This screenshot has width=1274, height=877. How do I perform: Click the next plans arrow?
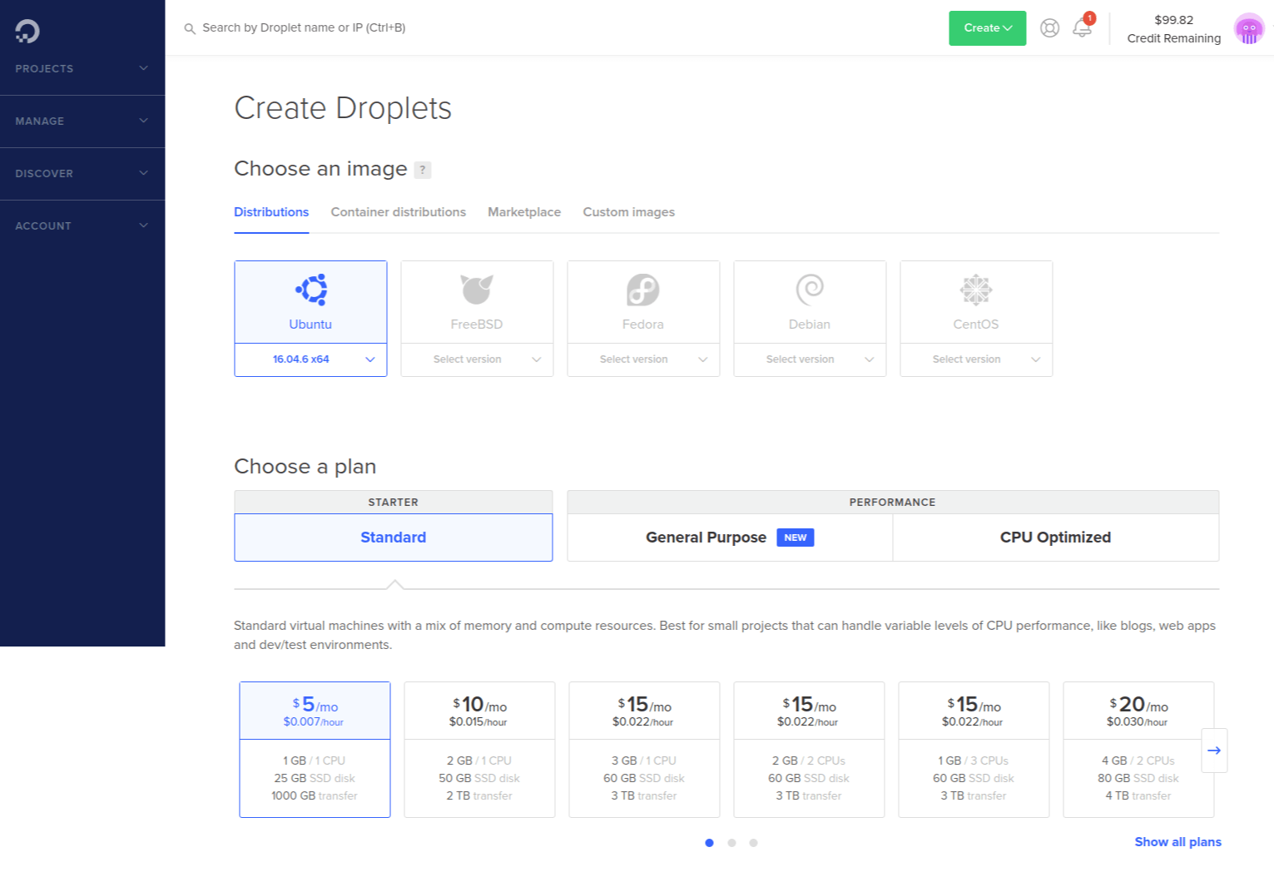[1214, 751]
